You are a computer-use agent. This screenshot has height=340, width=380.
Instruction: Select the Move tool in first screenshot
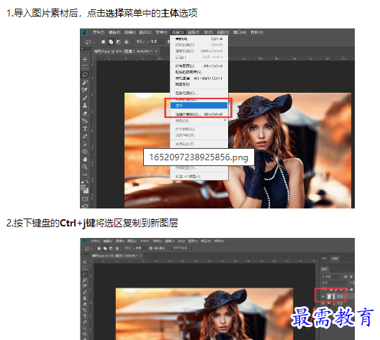[85, 59]
